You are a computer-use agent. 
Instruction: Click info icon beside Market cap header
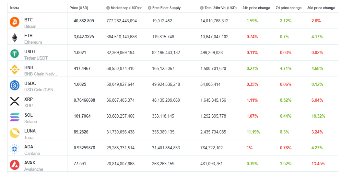click(x=108, y=8)
